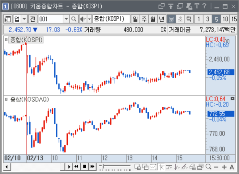This screenshot has width=239, height=174.
Task: Expand the 001 code history dropdown
Action: click(x=66, y=19)
